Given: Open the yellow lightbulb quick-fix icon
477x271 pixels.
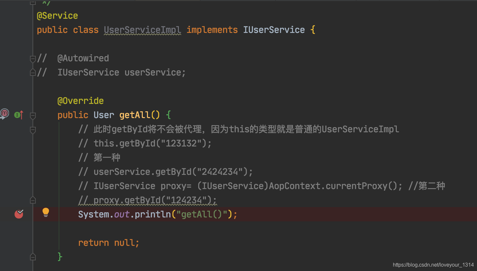Looking at the screenshot, I should 46,212.
